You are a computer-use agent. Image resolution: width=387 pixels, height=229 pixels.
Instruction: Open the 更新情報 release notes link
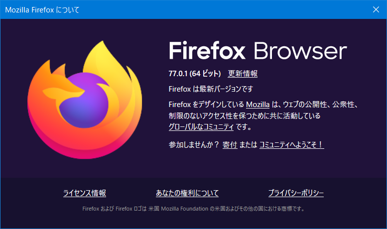point(243,74)
